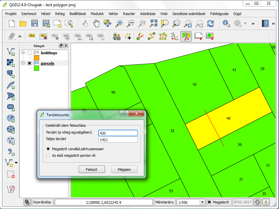Open the Vektor menu

pyautogui.click(x=113, y=14)
